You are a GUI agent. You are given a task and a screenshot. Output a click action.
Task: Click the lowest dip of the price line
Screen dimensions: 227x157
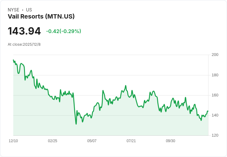click(x=76, y=124)
